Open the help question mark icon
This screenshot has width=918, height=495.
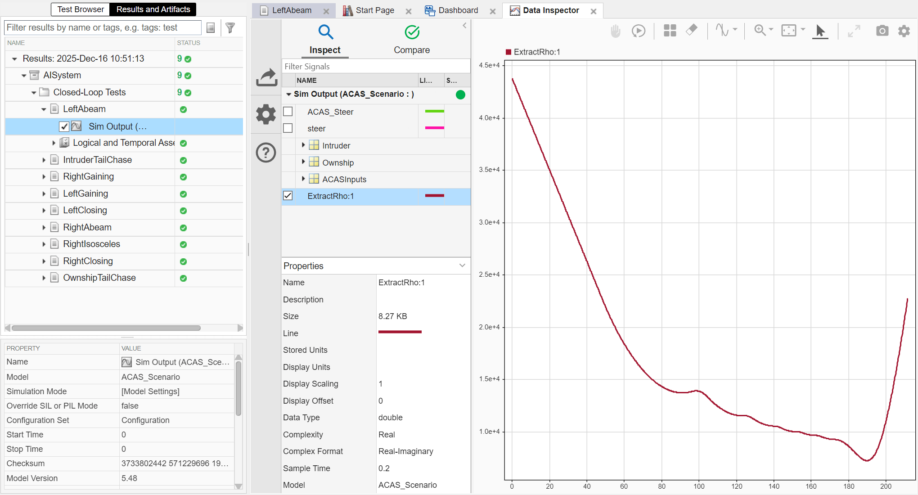point(266,153)
